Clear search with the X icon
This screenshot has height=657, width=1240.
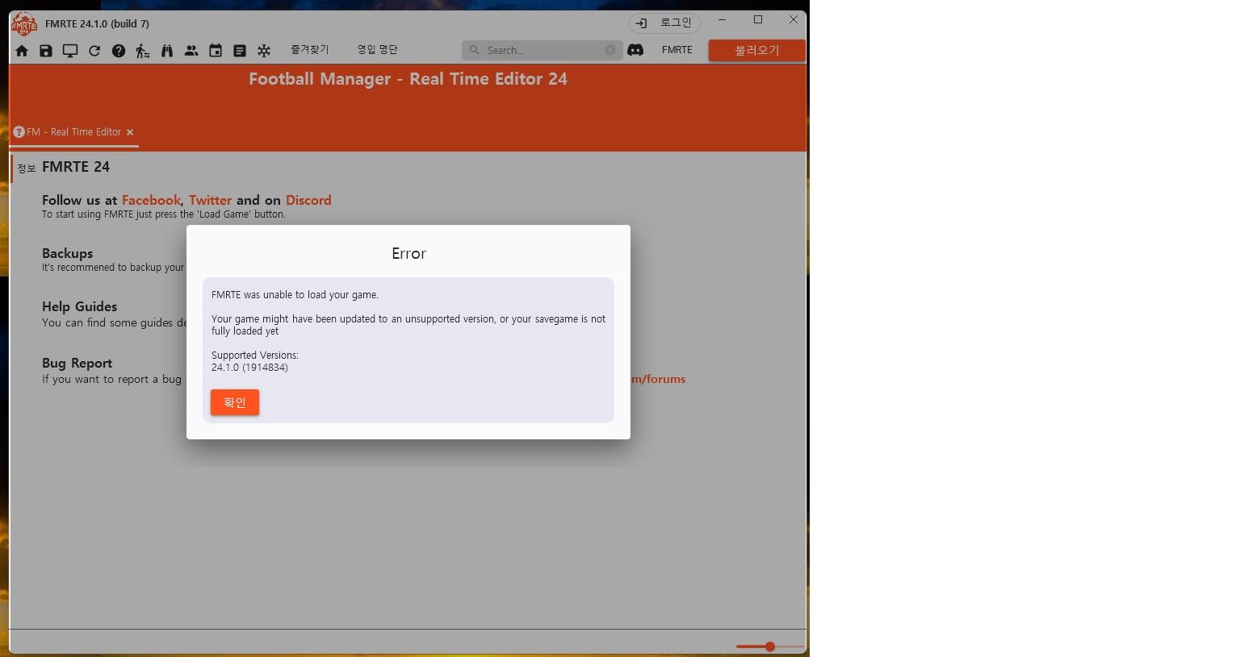(x=610, y=50)
